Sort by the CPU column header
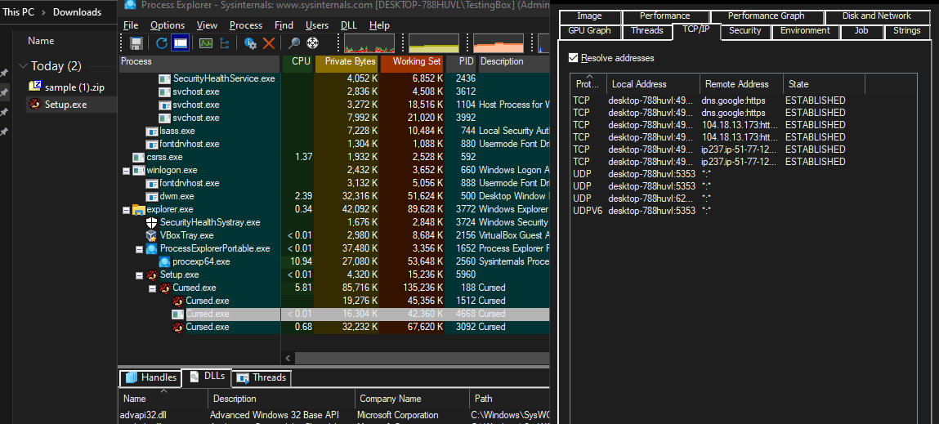Image resolution: width=939 pixels, height=424 pixels. pos(301,61)
